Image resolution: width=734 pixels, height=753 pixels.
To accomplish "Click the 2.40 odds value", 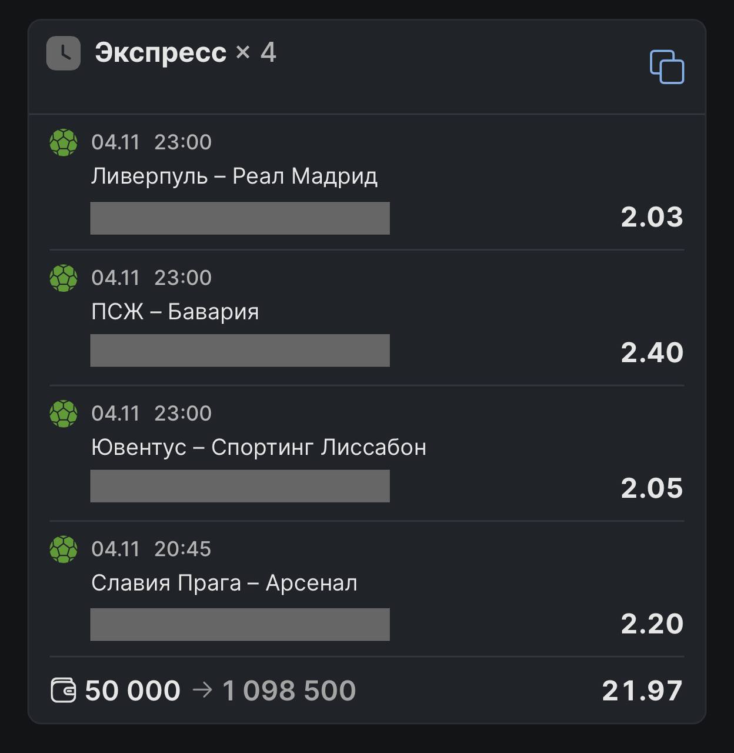I will pyautogui.click(x=652, y=352).
